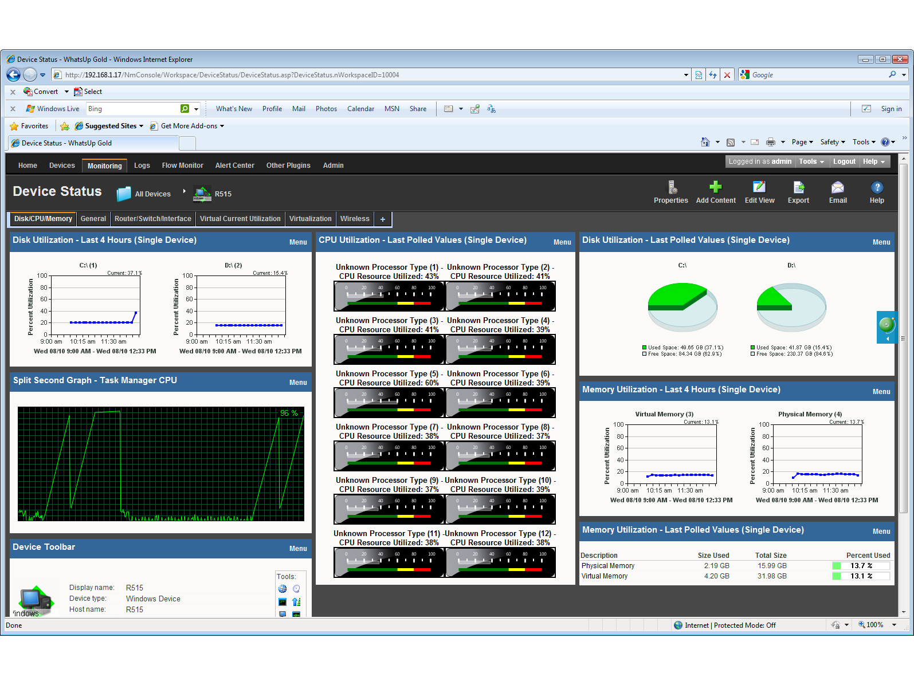Open Menu for Split Second Graph panel
This screenshot has height=685, width=914.
pos(298,383)
